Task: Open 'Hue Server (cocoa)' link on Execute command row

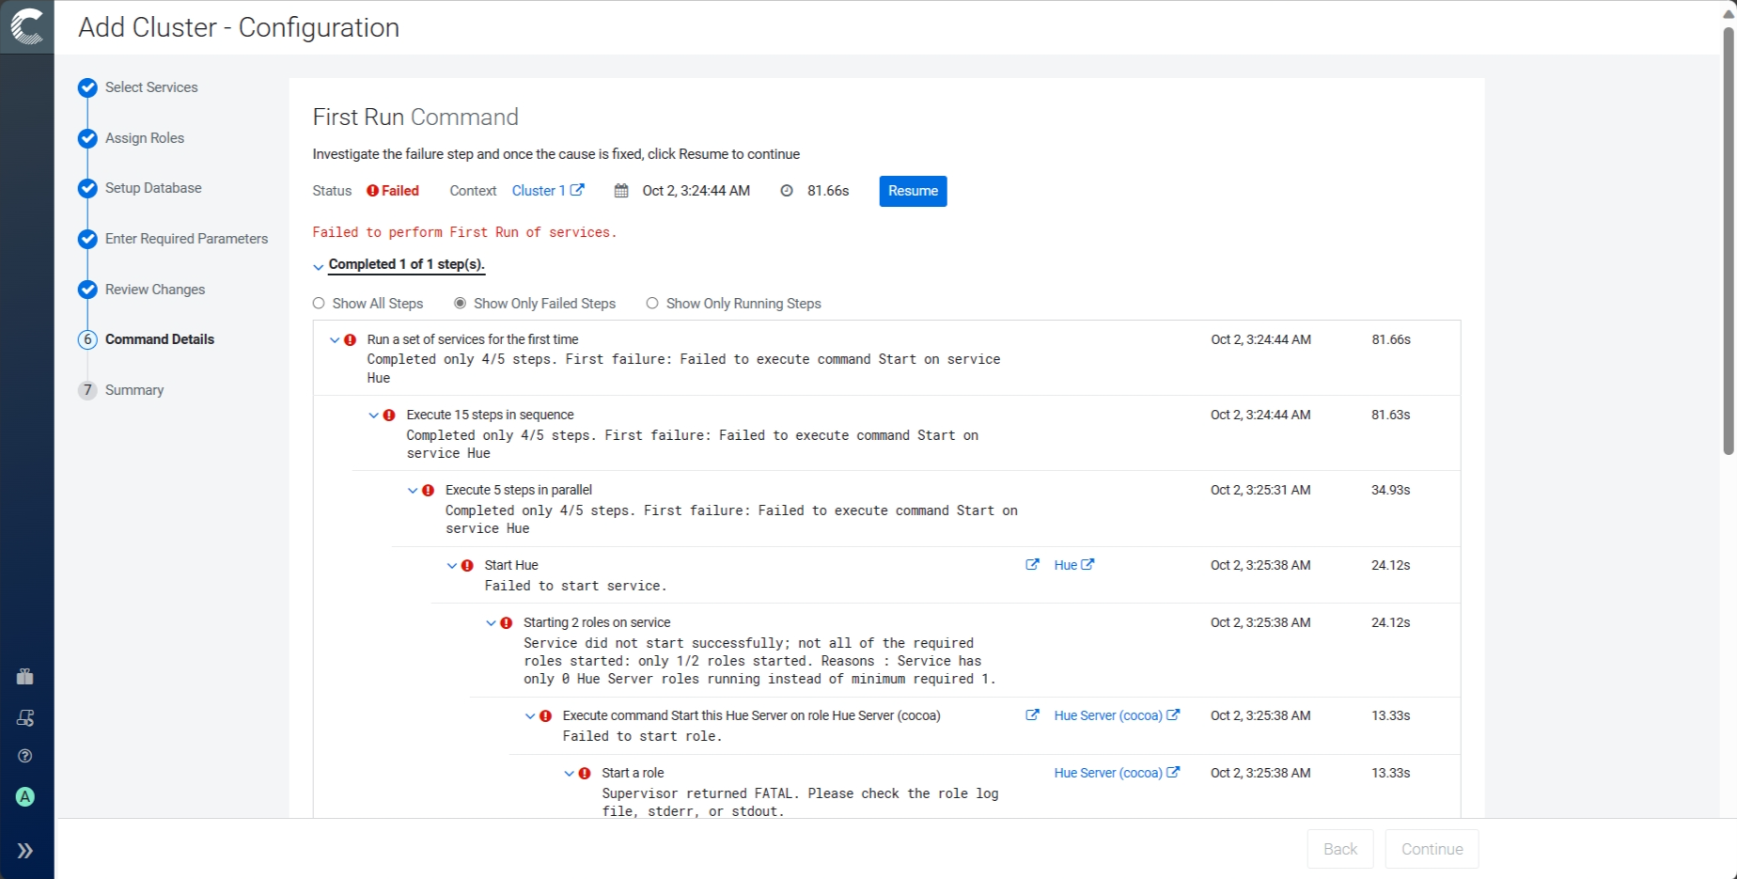Action: pos(1108,715)
